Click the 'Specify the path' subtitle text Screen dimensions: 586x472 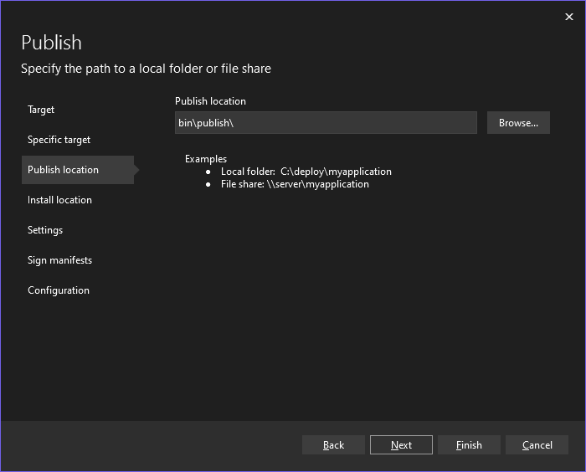coord(146,69)
